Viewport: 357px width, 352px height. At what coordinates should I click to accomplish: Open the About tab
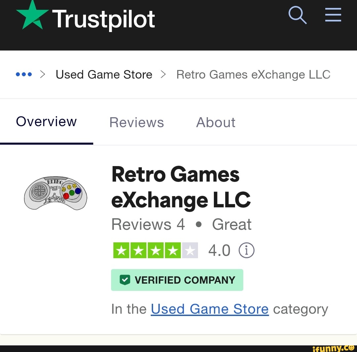click(216, 122)
